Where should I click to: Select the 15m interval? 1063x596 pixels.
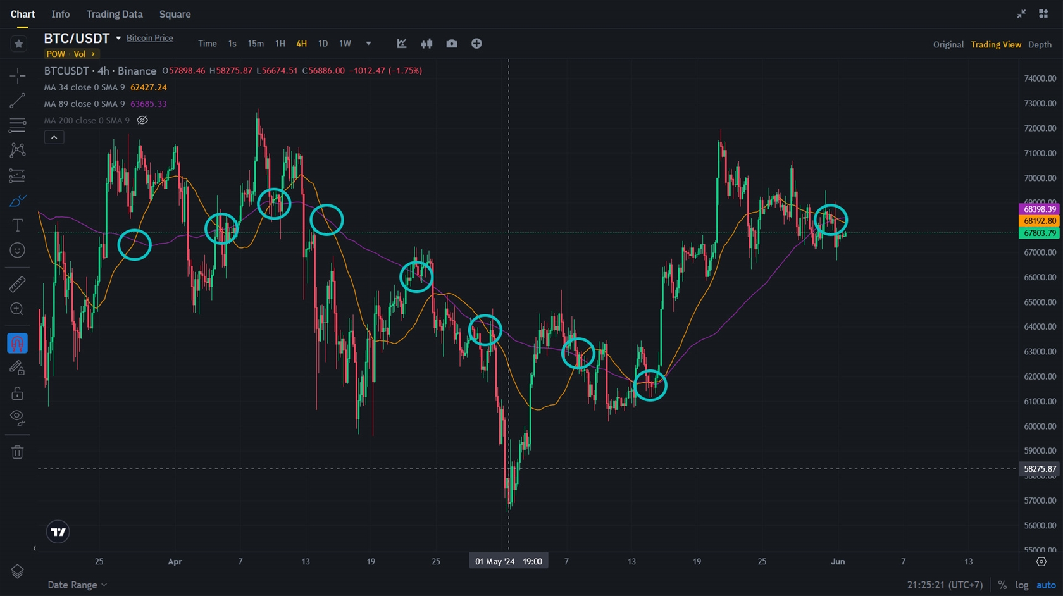click(256, 44)
